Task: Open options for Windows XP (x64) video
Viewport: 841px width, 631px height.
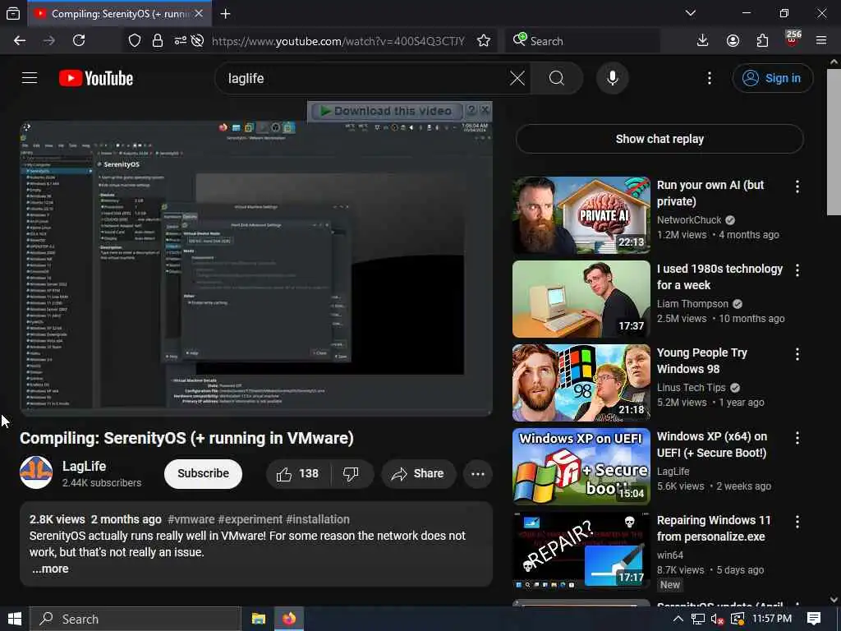Action: pyautogui.click(x=797, y=437)
